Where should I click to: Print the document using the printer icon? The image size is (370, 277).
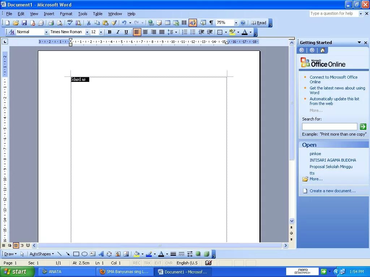tap(51, 23)
